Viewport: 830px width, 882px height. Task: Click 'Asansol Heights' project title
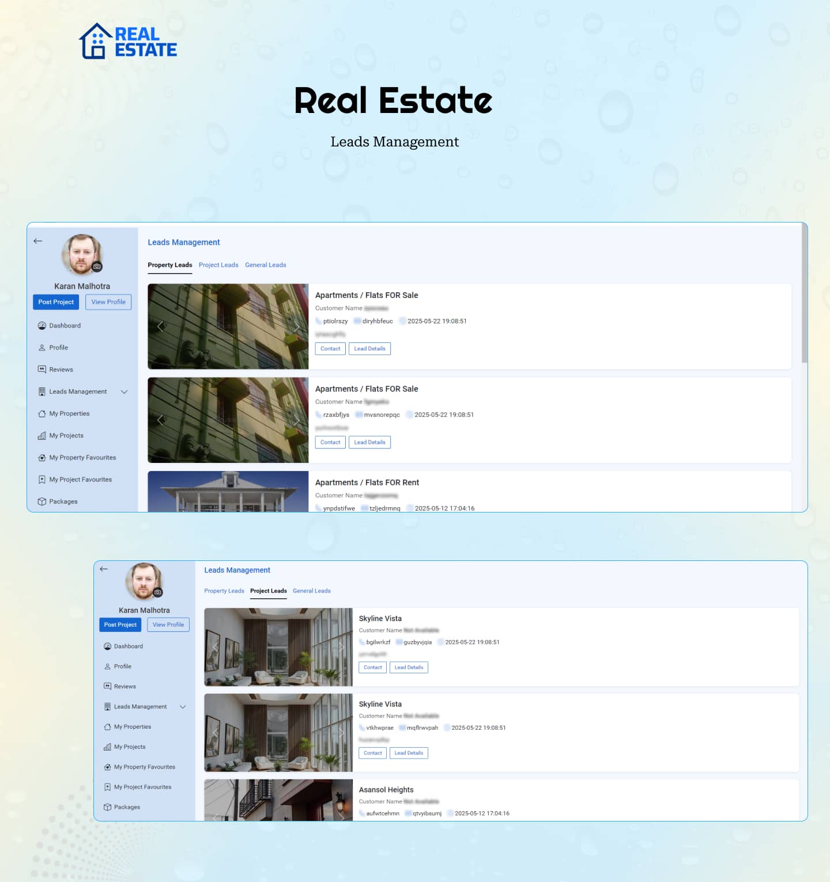pyautogui.click(x=386, y=790)
